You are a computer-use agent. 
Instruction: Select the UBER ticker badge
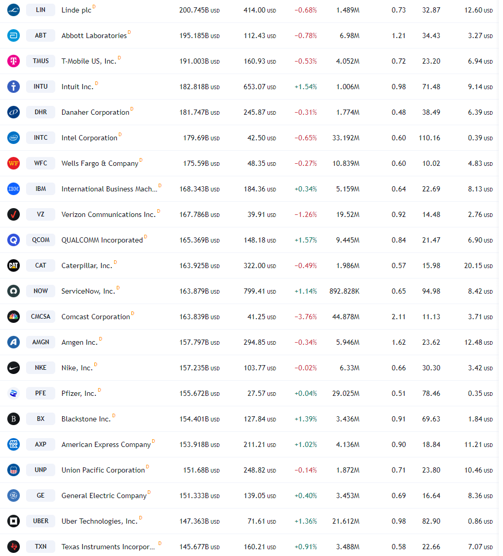[41, 521]
